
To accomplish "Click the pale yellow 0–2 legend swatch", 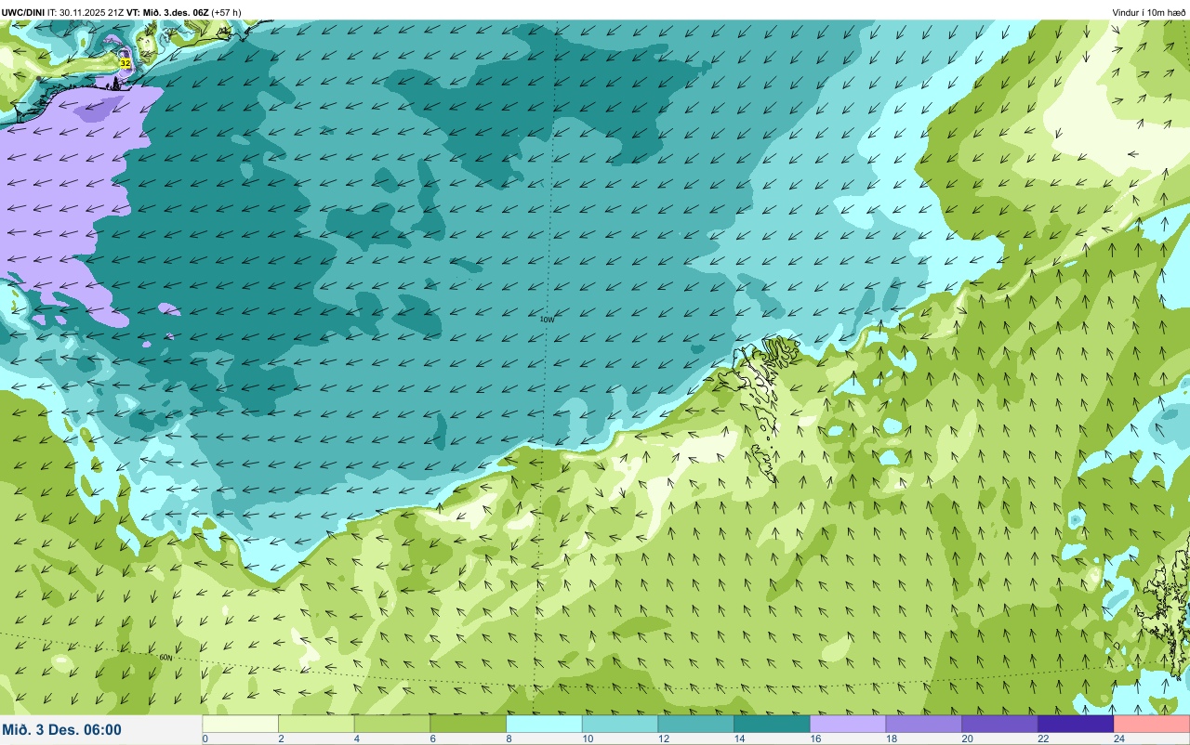I will pos(241,724).
